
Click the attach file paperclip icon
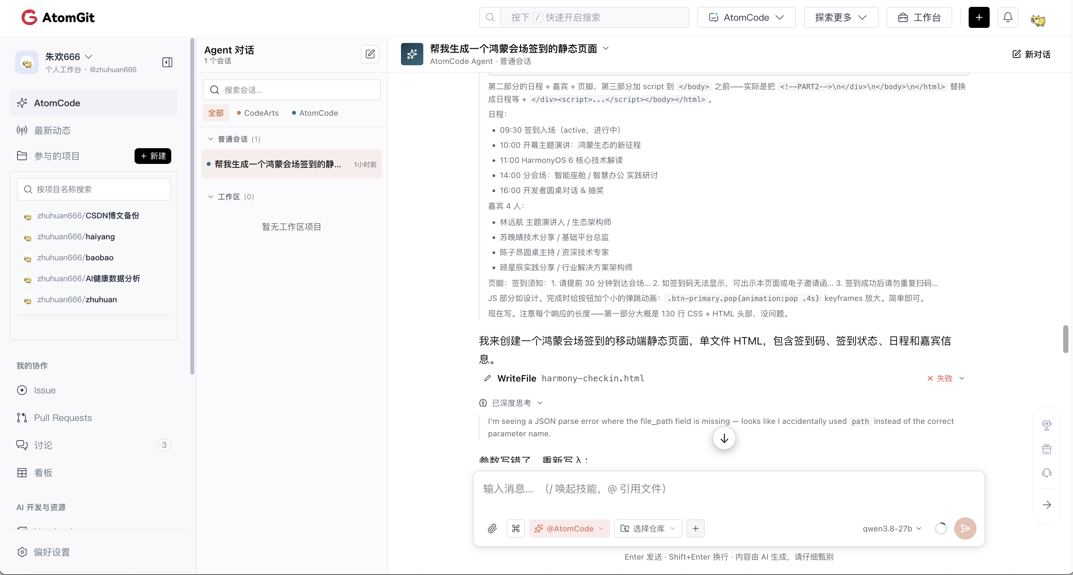(492, 528)
